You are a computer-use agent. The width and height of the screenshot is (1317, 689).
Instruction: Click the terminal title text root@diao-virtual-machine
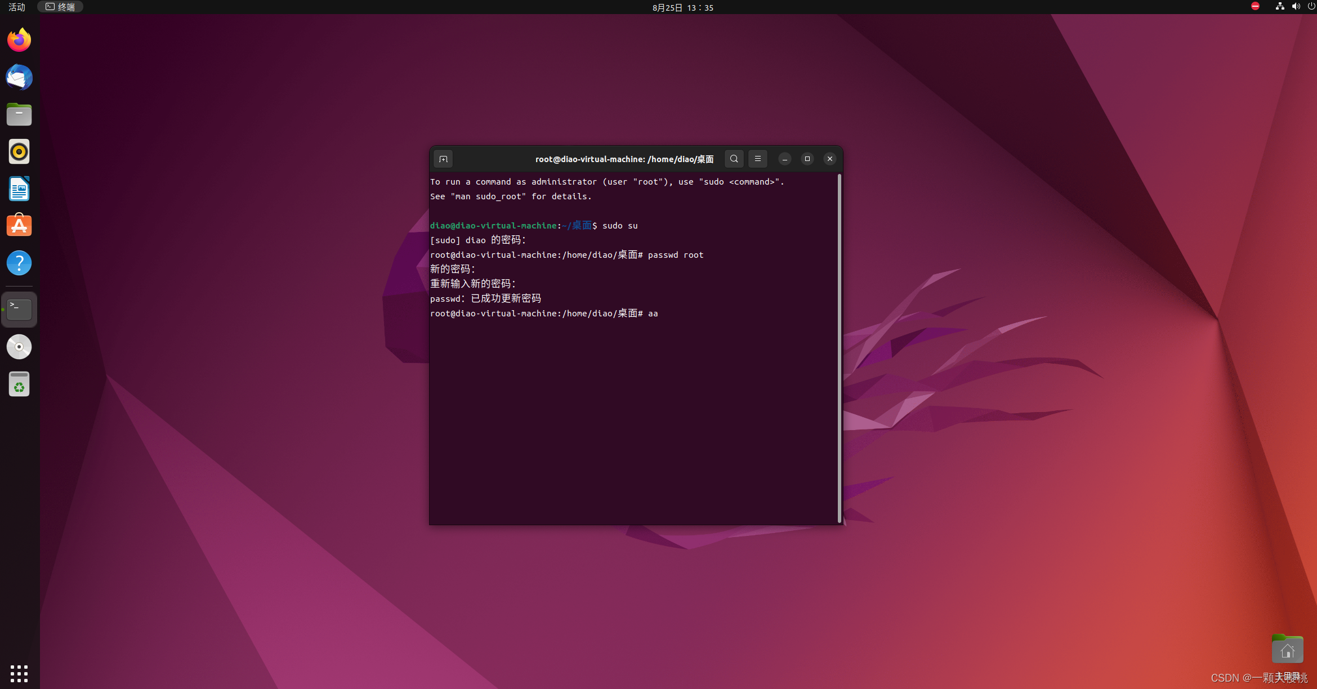(x=624, y=159)
